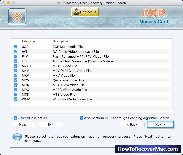Click the WMV extension cell
Image resolution: width=183 pixels, height=155 pixels.
(36, 99)
